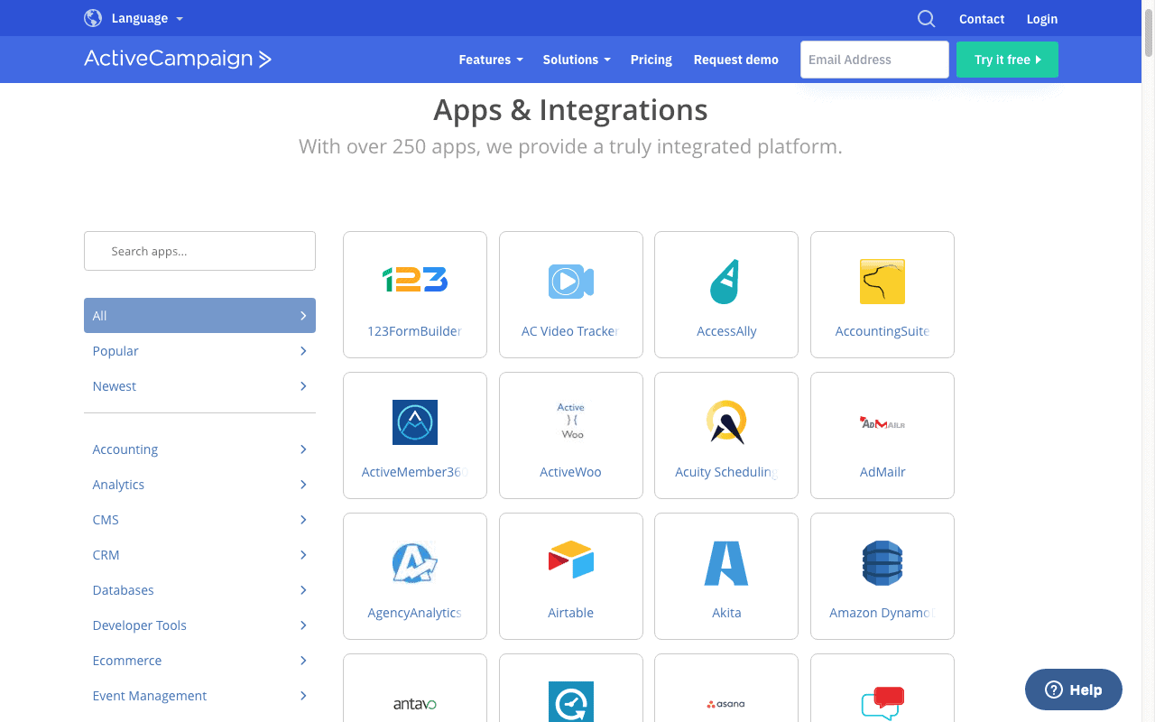Click the Request demo link
The image size is (1155, 722).
736,60
